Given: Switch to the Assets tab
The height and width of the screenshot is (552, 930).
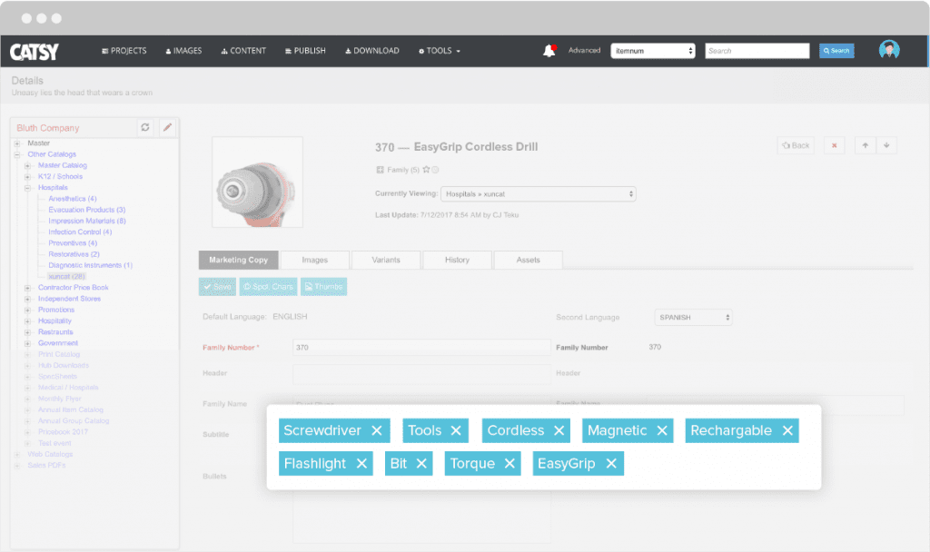Looking at the screenshot, I should (x=529, y=260).
